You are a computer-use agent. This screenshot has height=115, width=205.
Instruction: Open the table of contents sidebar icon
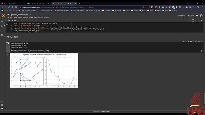tap(2, 22)
